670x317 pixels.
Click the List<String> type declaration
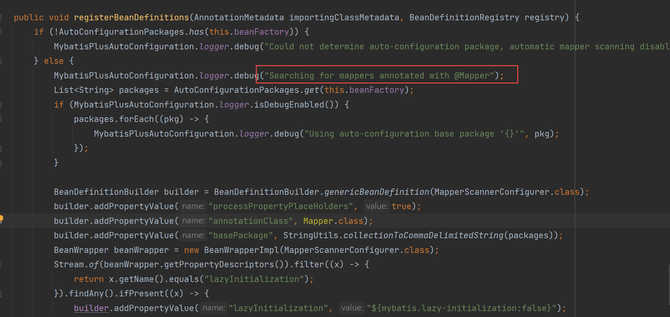pyautogui.click(x=84, y=90)
